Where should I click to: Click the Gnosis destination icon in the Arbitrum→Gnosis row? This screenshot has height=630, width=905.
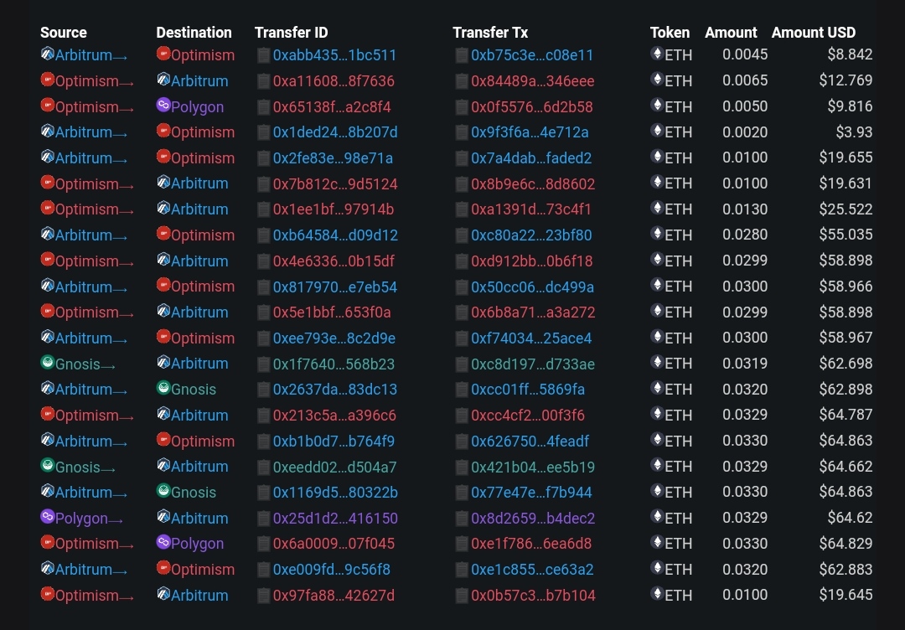164,390
